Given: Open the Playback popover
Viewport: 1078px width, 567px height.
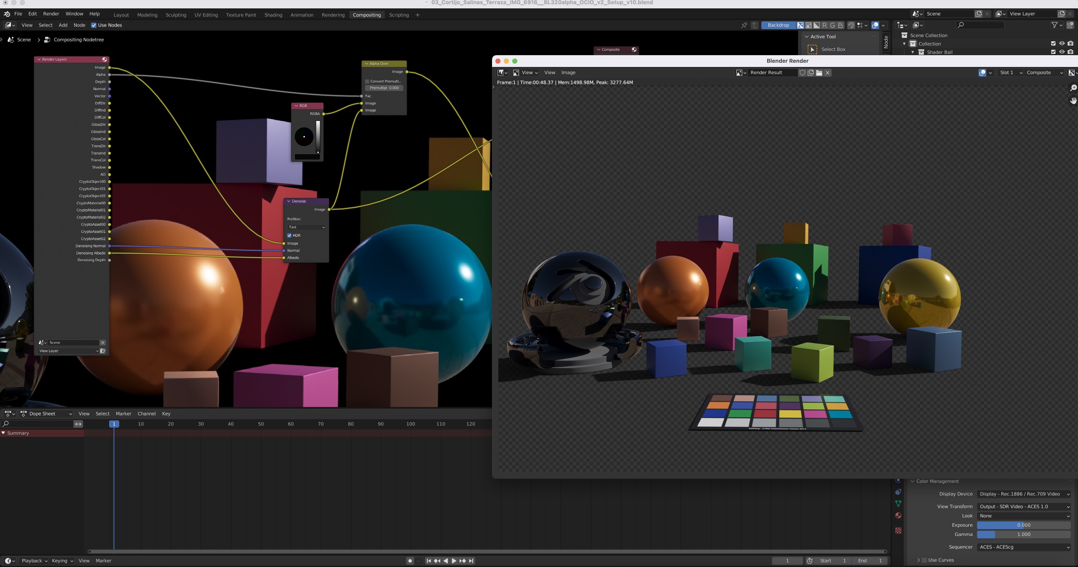Looking at the screenshot, I should pyautogui.click(x=34, y=561).
